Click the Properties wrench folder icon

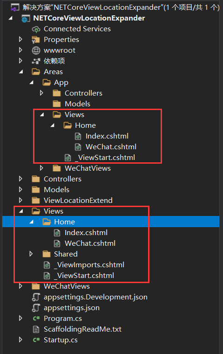point(36,40)
